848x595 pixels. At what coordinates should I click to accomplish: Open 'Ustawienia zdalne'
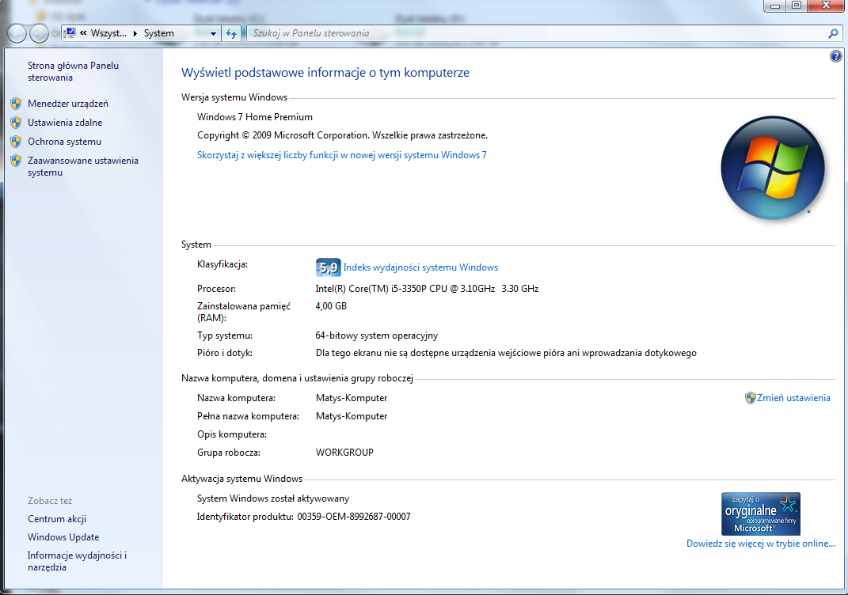click(65, 122)
